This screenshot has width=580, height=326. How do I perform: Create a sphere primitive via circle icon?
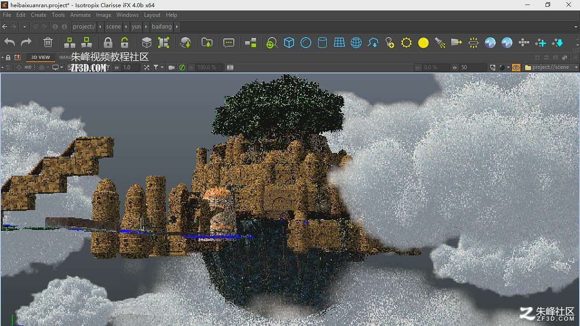pos(306,43)
